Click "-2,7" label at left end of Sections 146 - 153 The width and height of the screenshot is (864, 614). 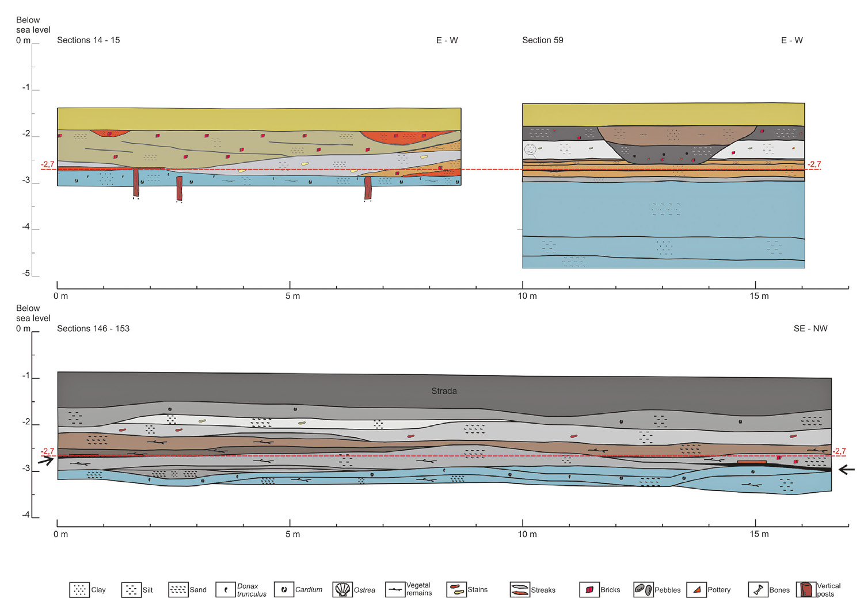pos(47,451)
